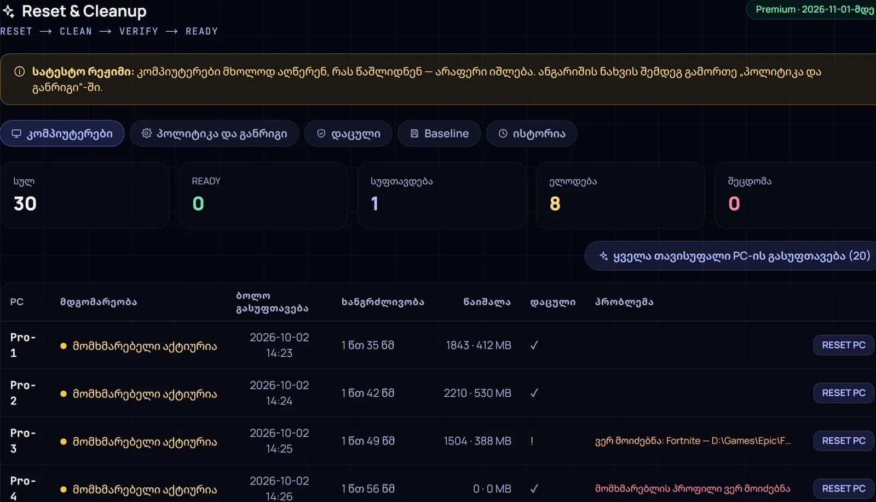This screenshot has height=502, width=876.
Task: Click the 1843 · 412 MB deleted value
Action: click(x=479, y=345)
